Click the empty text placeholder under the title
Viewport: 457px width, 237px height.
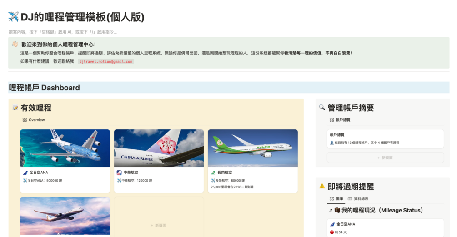point(63,32)
